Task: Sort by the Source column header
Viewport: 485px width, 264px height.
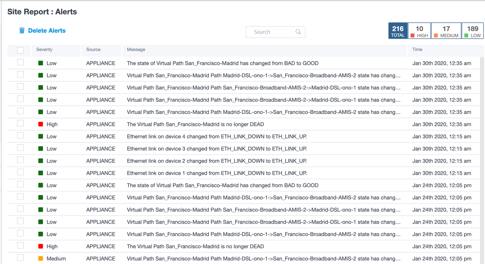Action: tap(93, 50)
